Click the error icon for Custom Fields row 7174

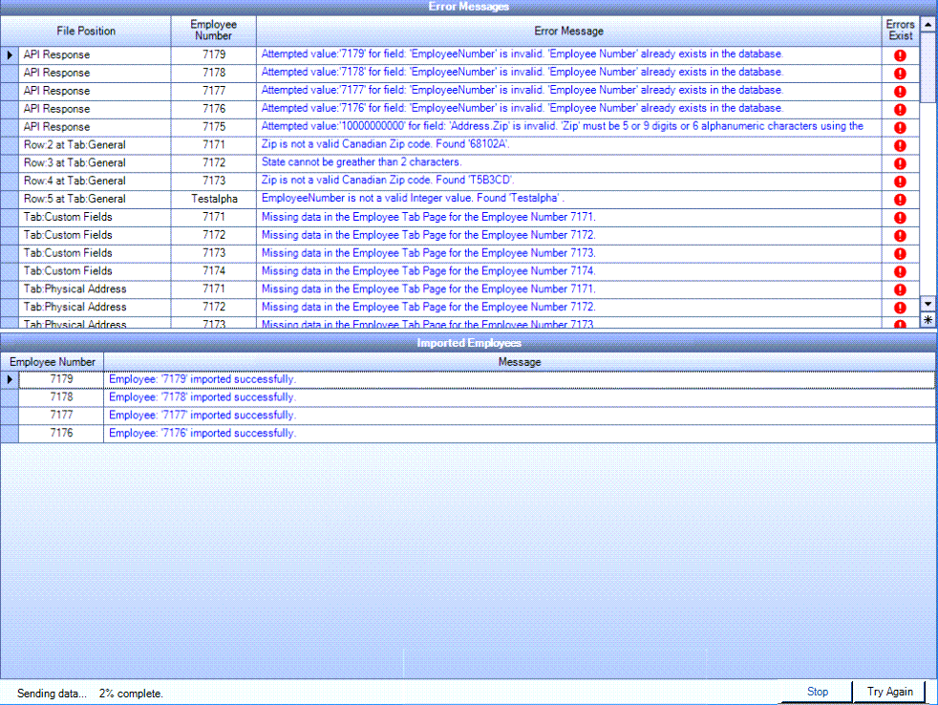tap(899, 270)
